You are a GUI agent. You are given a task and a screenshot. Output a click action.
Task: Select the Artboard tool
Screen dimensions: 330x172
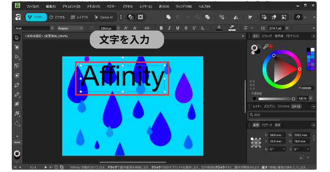pos(17,47)
